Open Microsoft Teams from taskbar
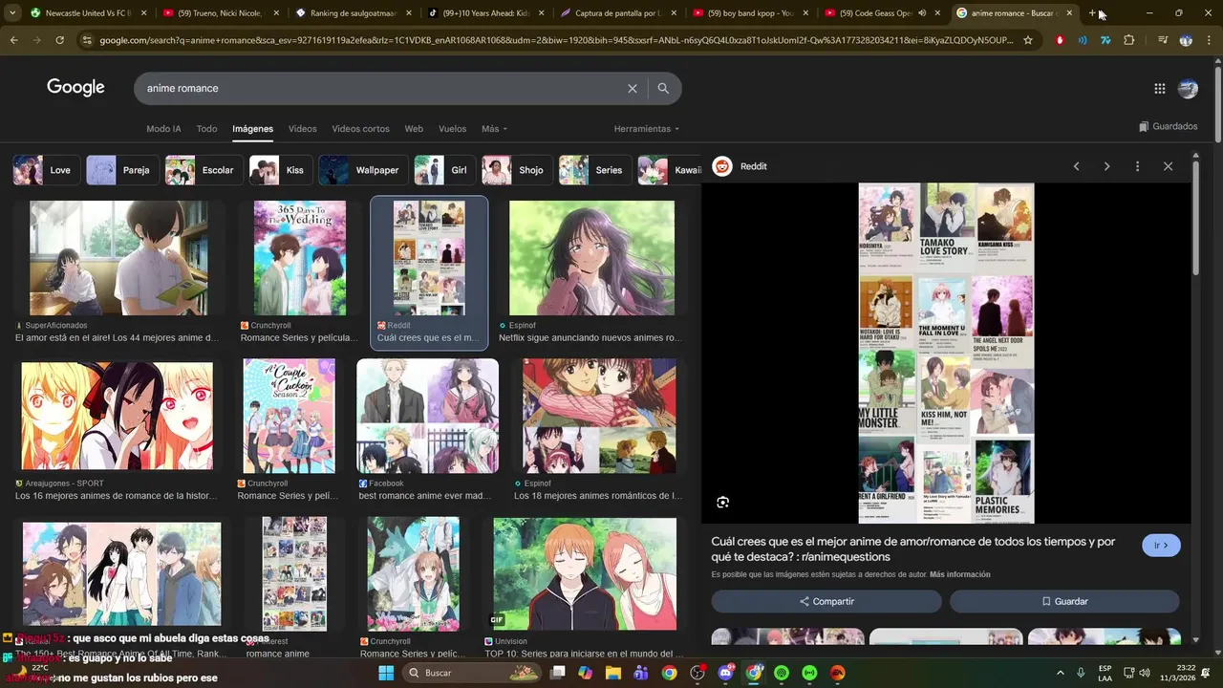 click(640, 673)
